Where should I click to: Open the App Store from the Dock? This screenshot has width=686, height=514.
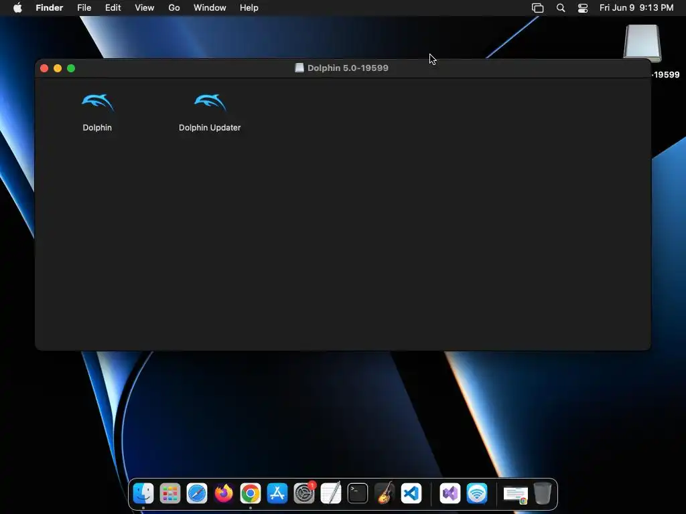(x=277, y=493)
